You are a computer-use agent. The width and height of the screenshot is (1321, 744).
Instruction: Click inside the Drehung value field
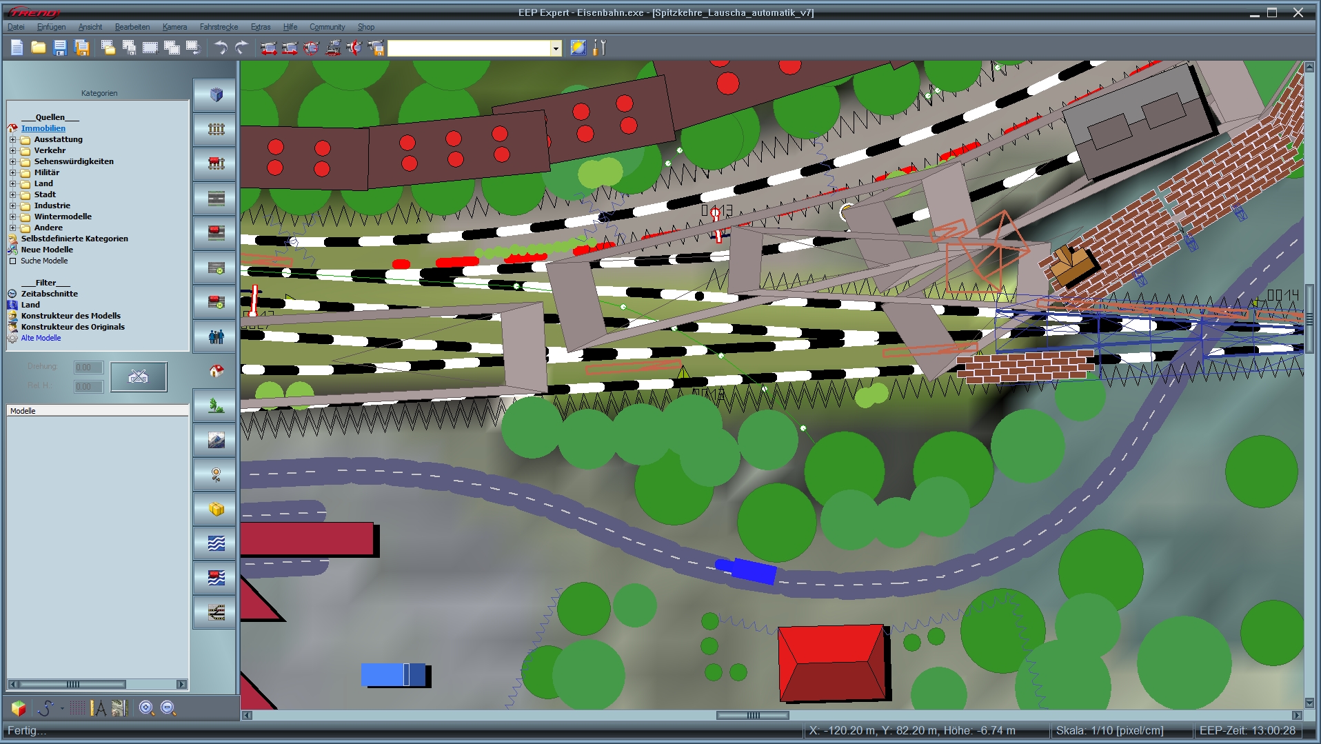click(x=88, y=367)
